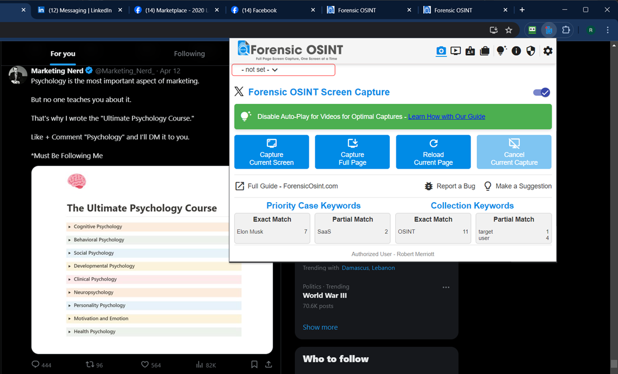Click Cancel Current Capture button

pos(514,152)
